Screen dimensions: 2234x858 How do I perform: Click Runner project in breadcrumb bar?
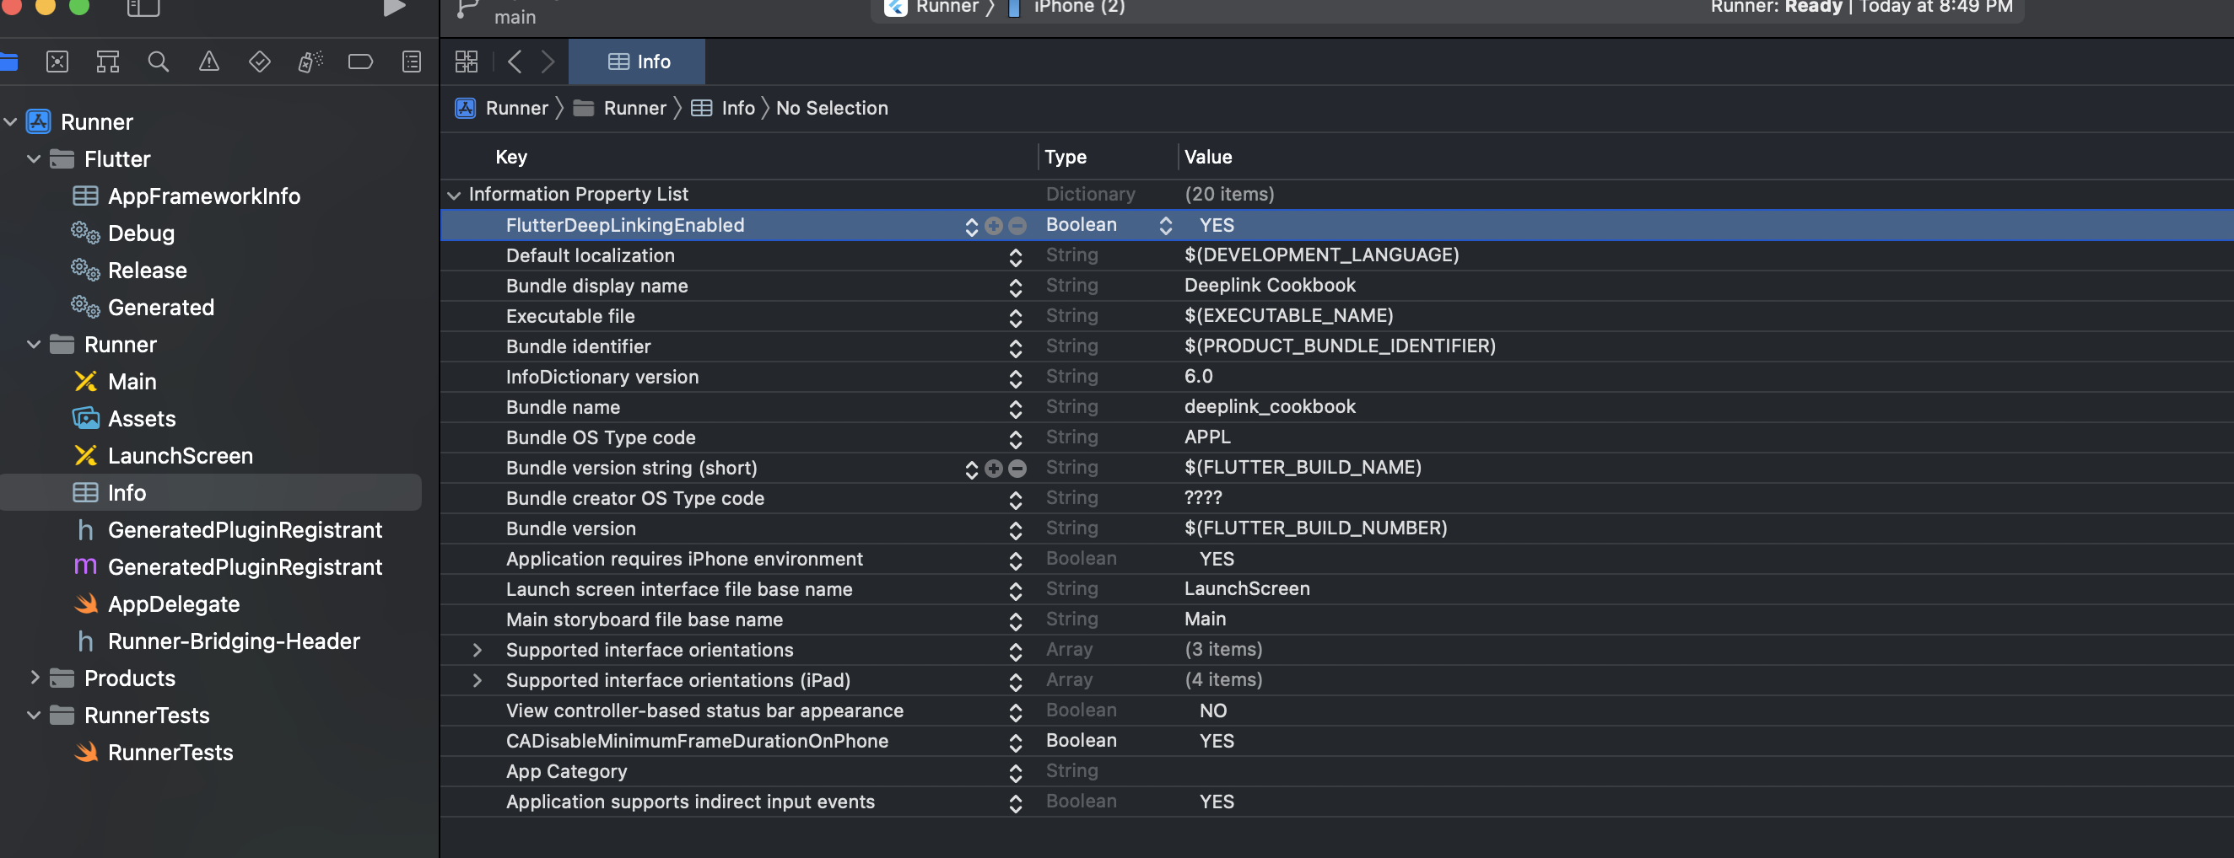click(501, 109)
